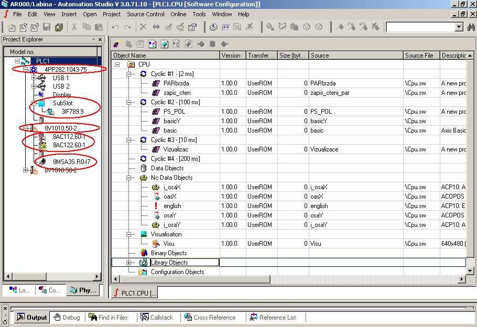Switch to the Find in Files tab

pos(109,318)
